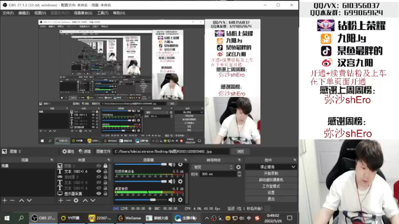
Task: Open the 渐变 transition type dropdown
Action: 212,167
